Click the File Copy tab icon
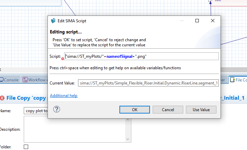Viewport: 247px width, 150px height. 232,80
